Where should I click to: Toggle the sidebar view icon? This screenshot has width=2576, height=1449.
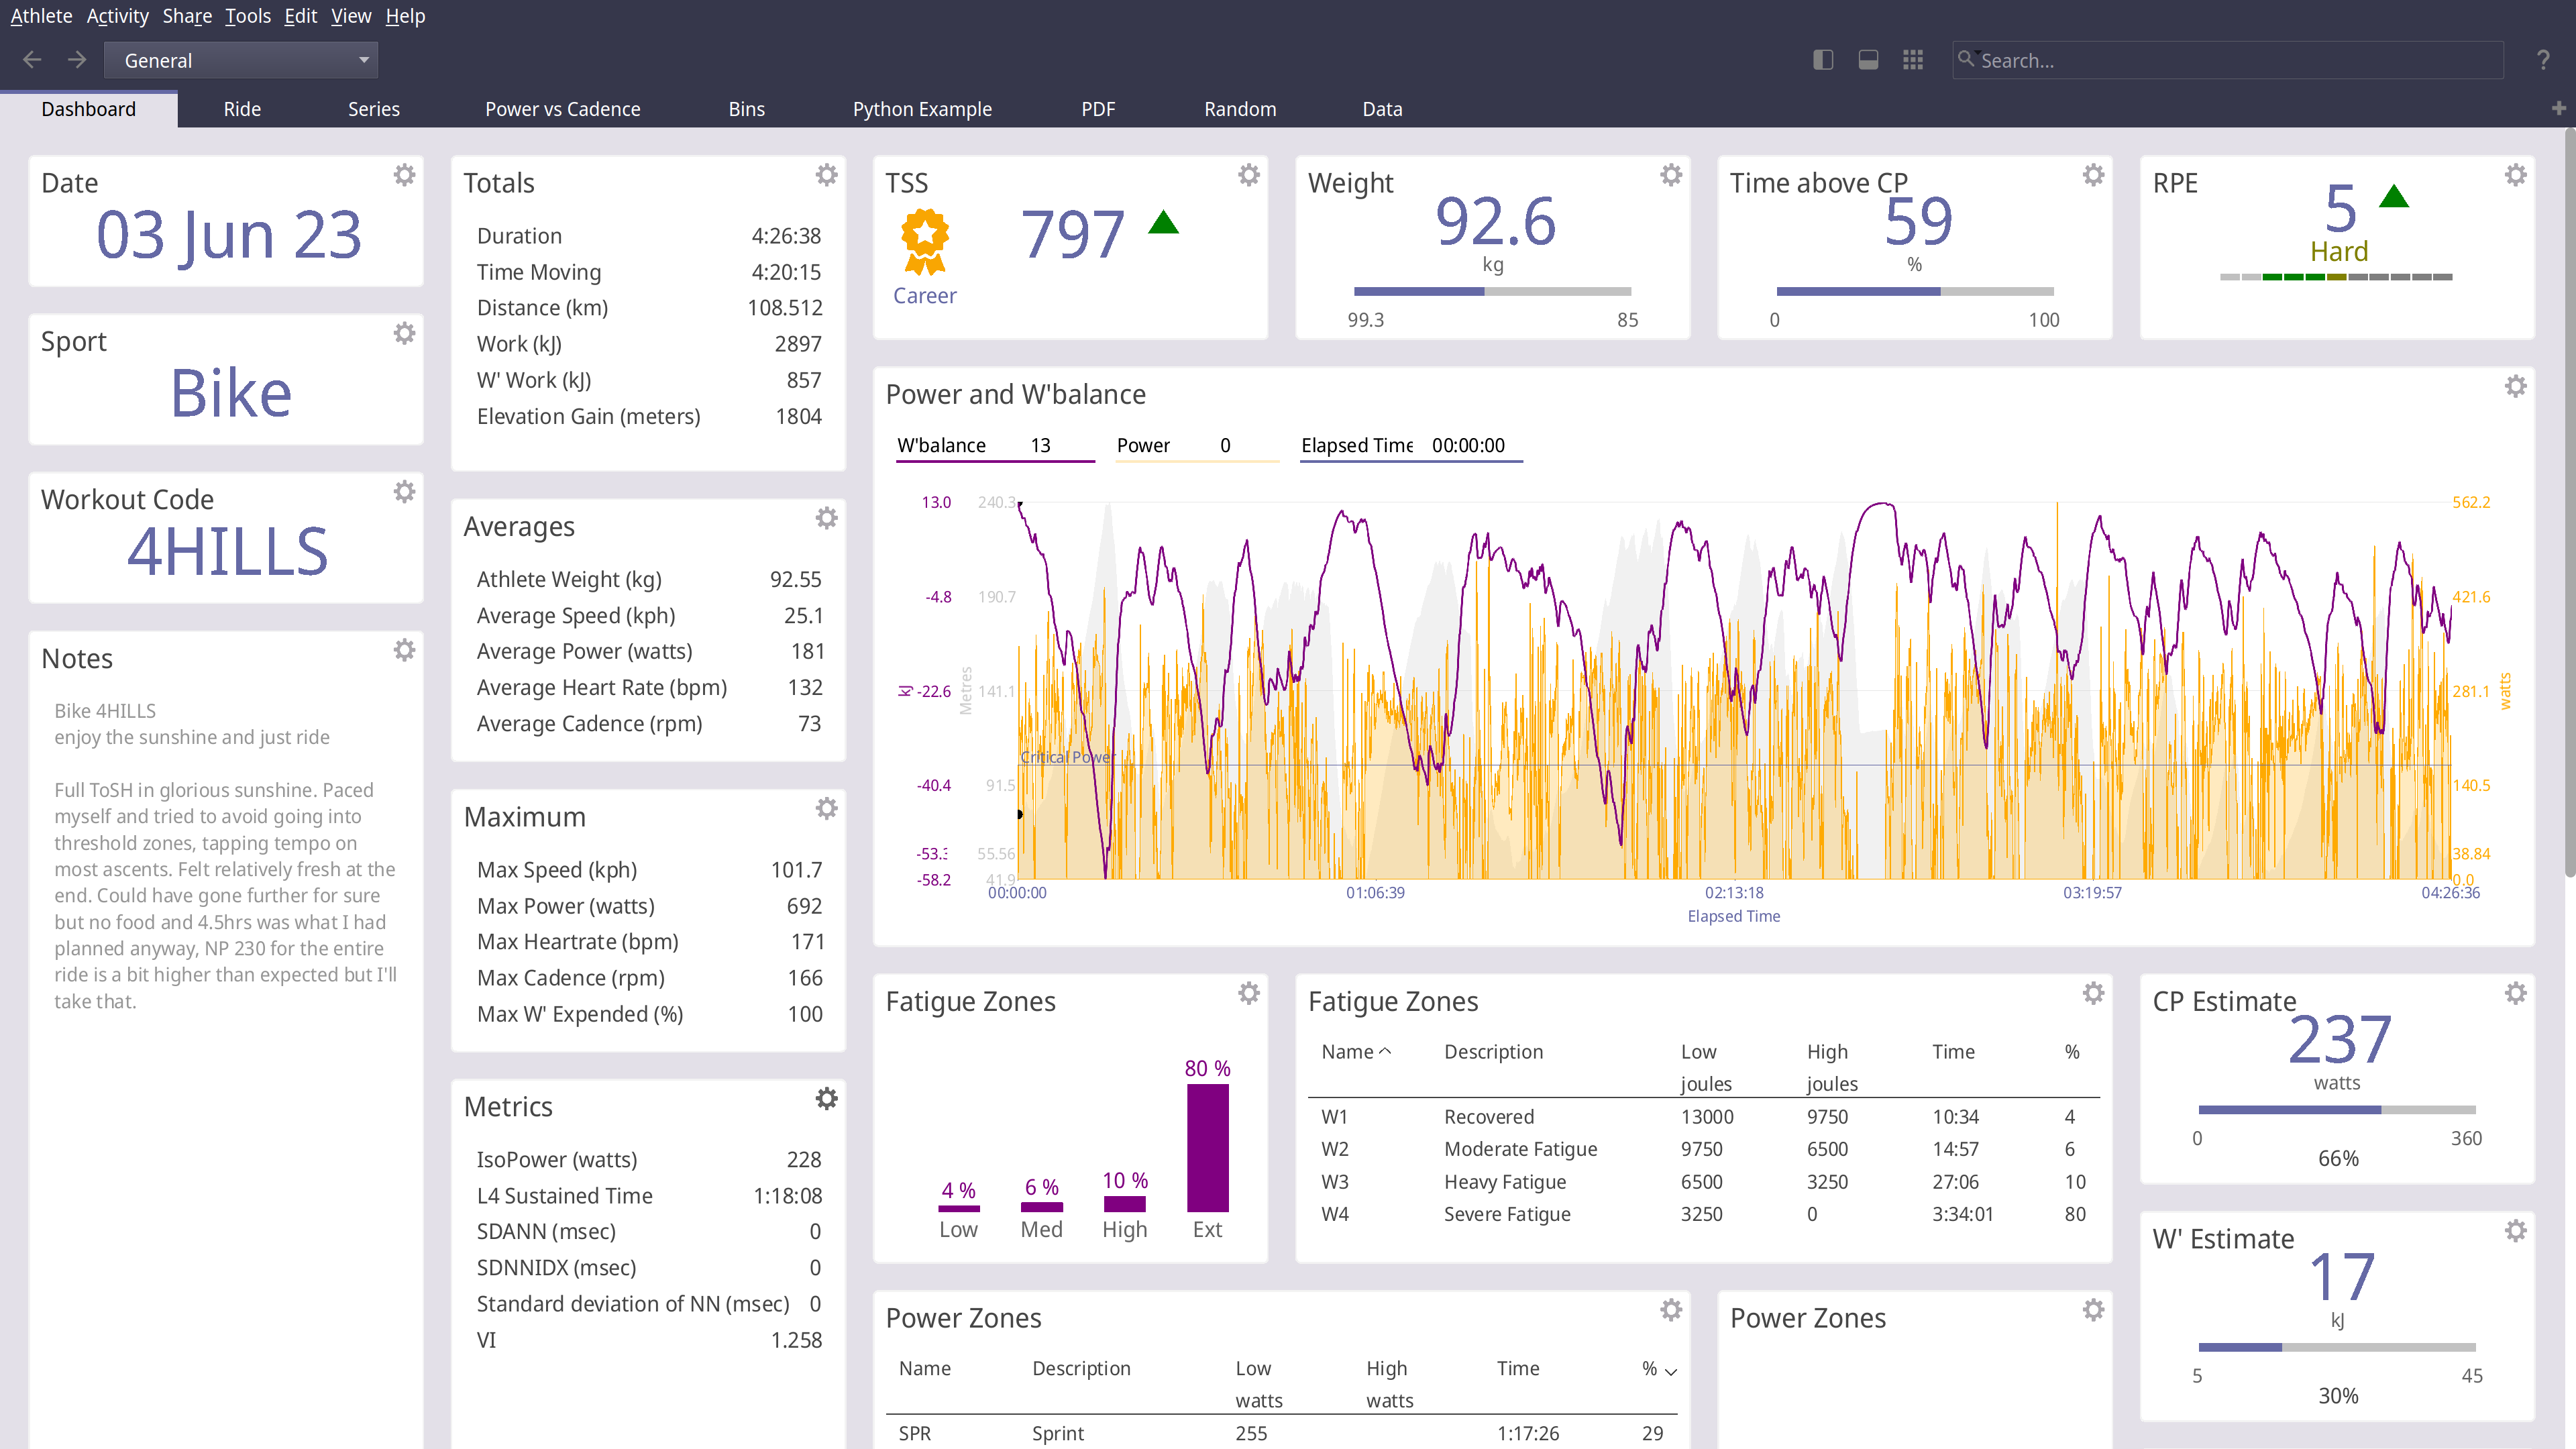point(1822,60)
